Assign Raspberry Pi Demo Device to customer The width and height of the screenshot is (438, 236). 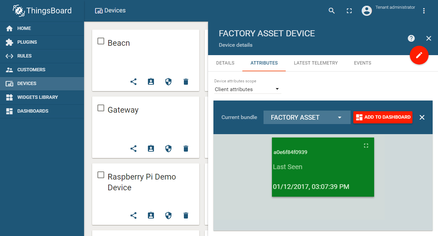(151, 215)
